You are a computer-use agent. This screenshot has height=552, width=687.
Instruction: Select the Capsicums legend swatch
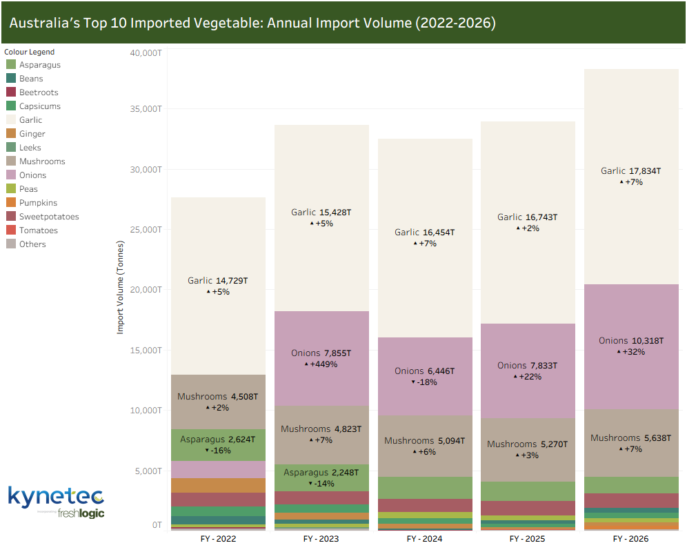11,106
